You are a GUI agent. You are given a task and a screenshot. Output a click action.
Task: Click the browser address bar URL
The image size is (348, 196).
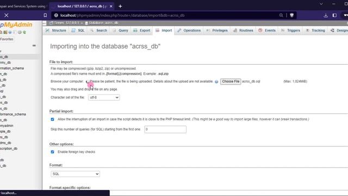point(122,15)
